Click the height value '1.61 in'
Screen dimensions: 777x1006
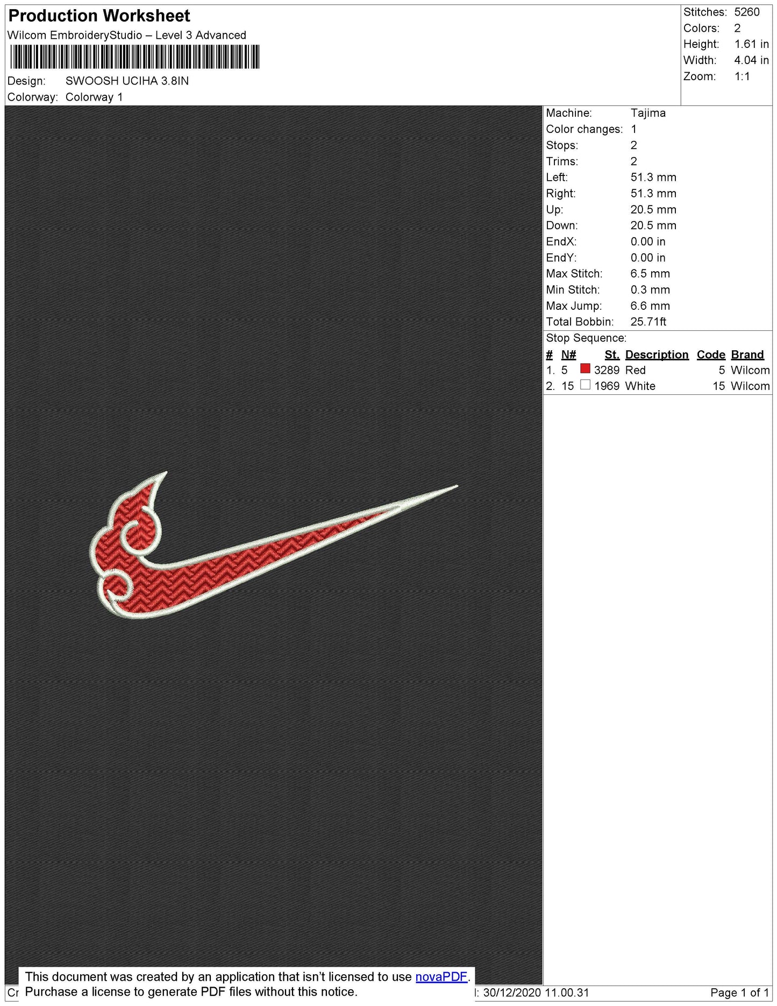pyautogui.click(x=752, y=44)
